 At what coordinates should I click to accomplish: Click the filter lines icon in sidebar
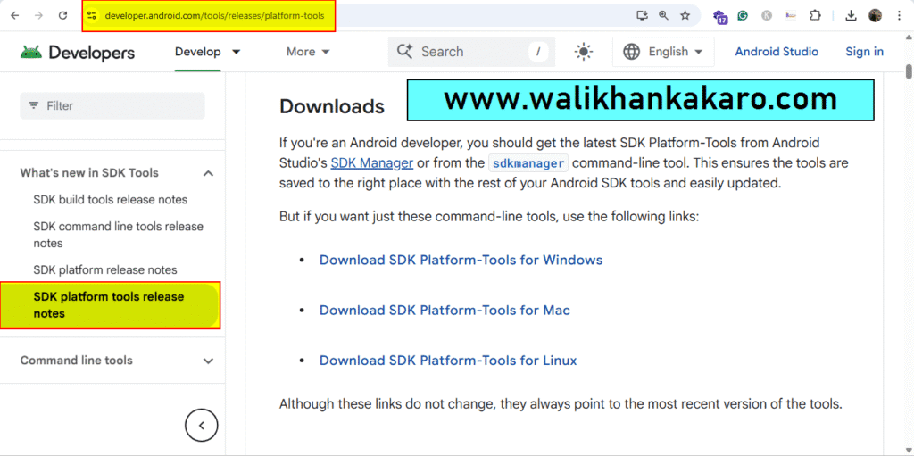(x=35, y=105)
